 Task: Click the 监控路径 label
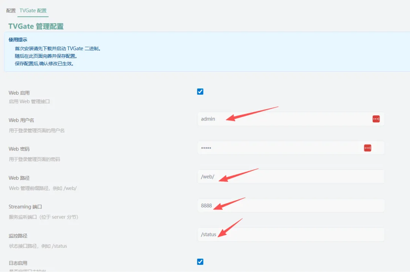18,236
